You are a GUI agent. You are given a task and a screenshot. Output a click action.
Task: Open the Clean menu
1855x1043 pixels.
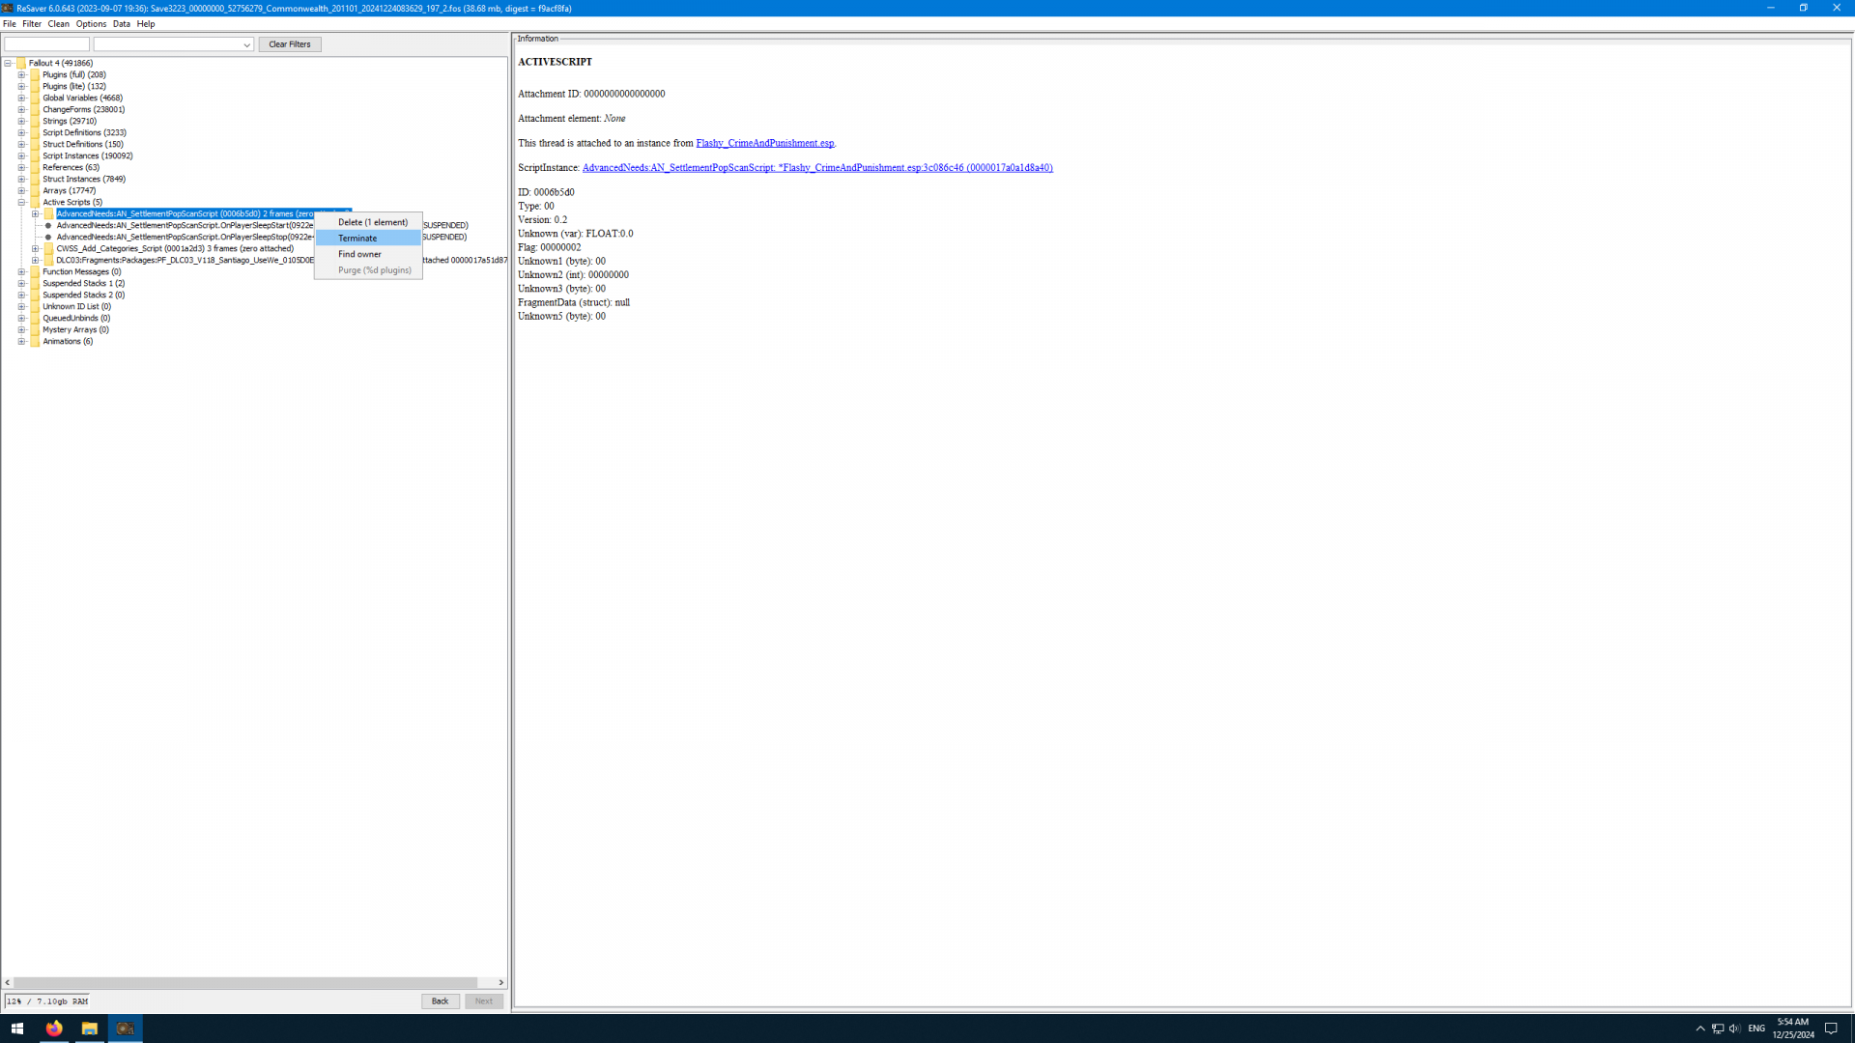tap(58, 24)
